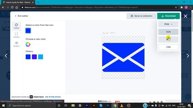
Task: Open Skype from taskbar
Action: tap(101, 105)
